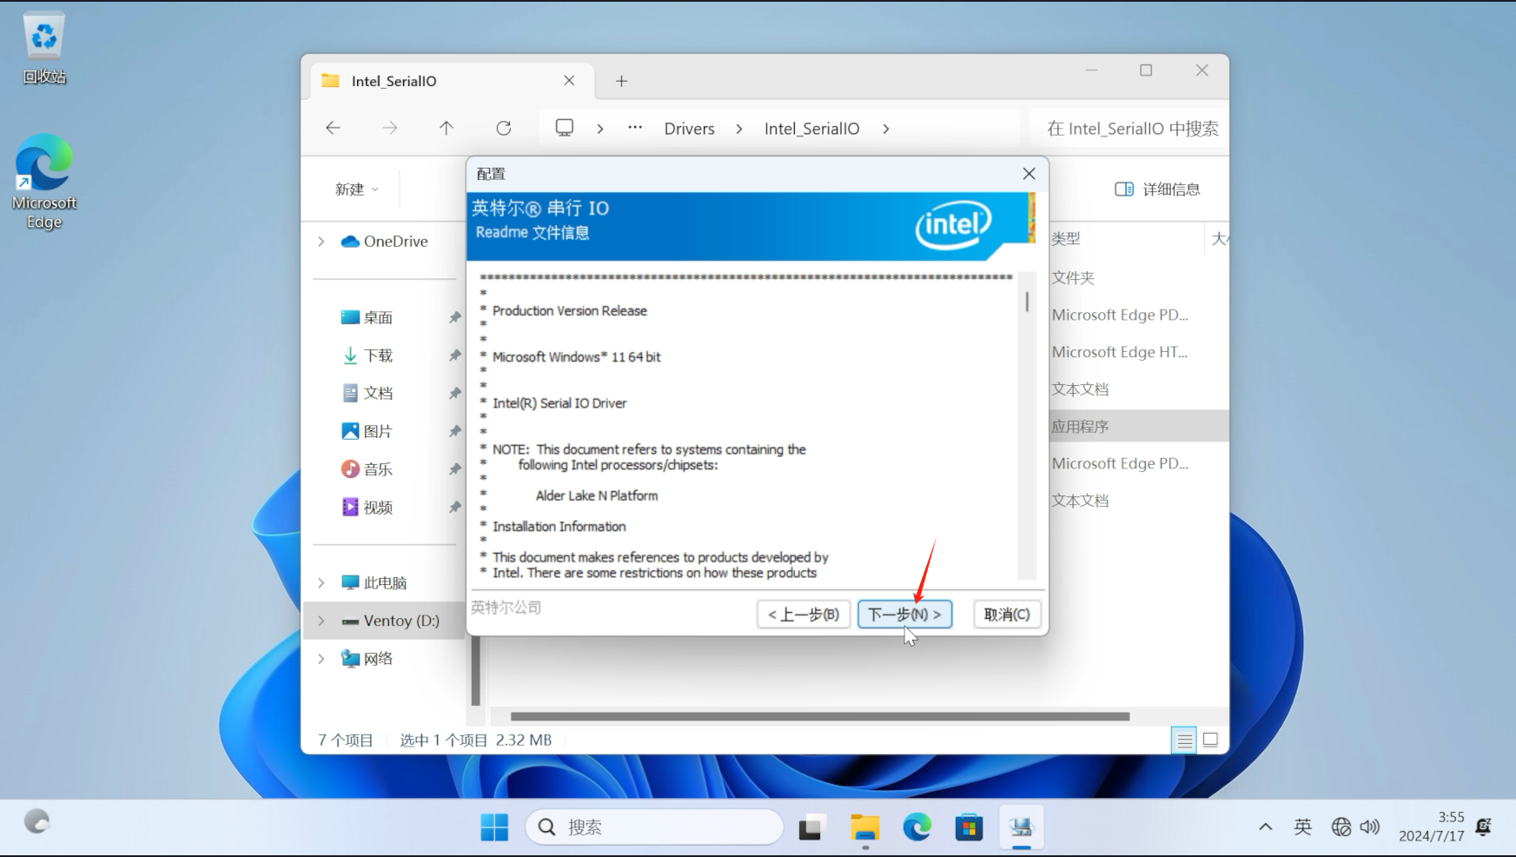Screen dimensions: 1516x857
Task: Launch Microsoft Edge from taskbar
Action: (917, 827)
